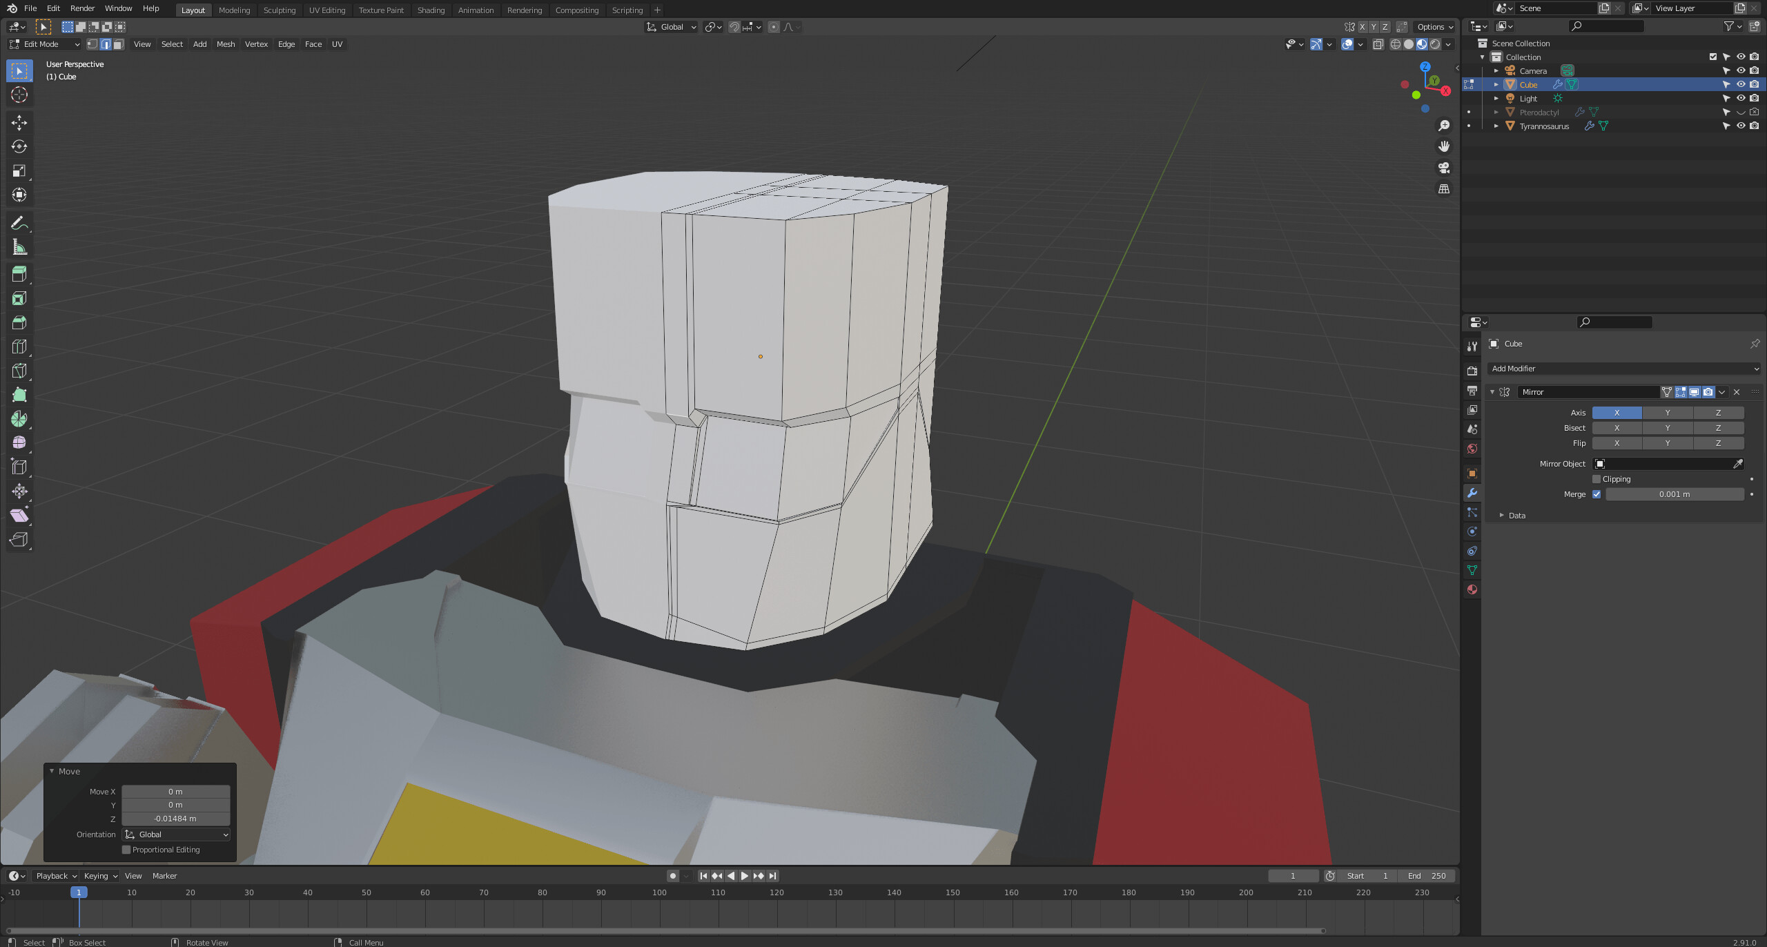Activate the Extrude Region tool

pyautogui.click(x=19, y=274)
